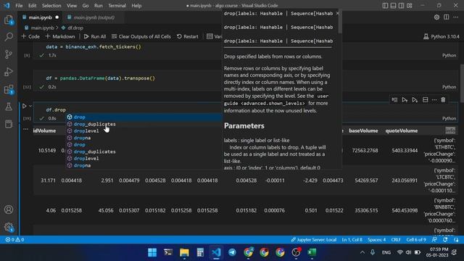The image size is (464, 261).
Task: Click Split Cell icon in cell toolbar
Action: [x=426, y=100]
